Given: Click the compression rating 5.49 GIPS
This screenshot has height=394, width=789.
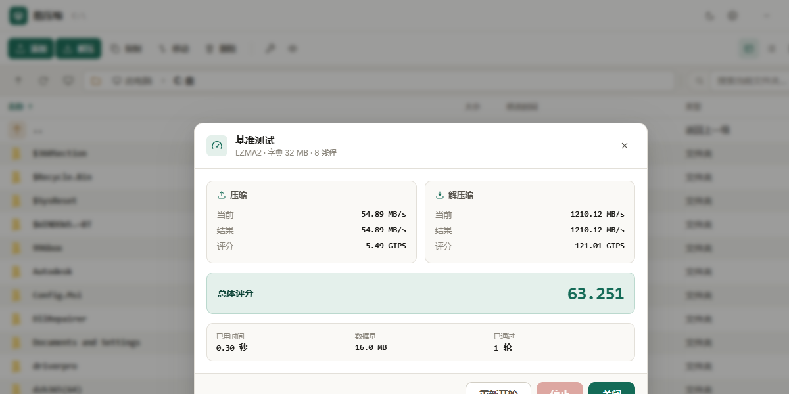Looking at the screenshot, I should click(386, 246).
